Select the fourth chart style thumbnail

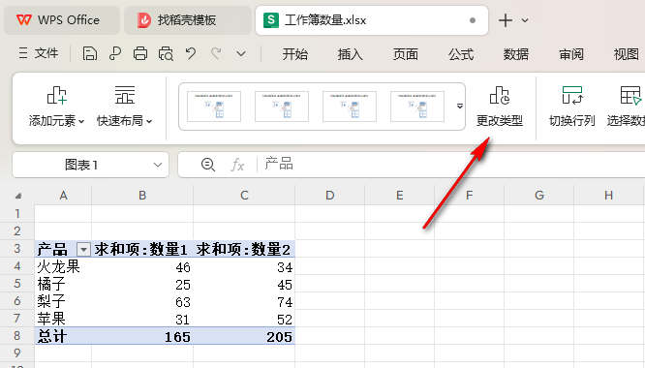(x=417, y=107)
